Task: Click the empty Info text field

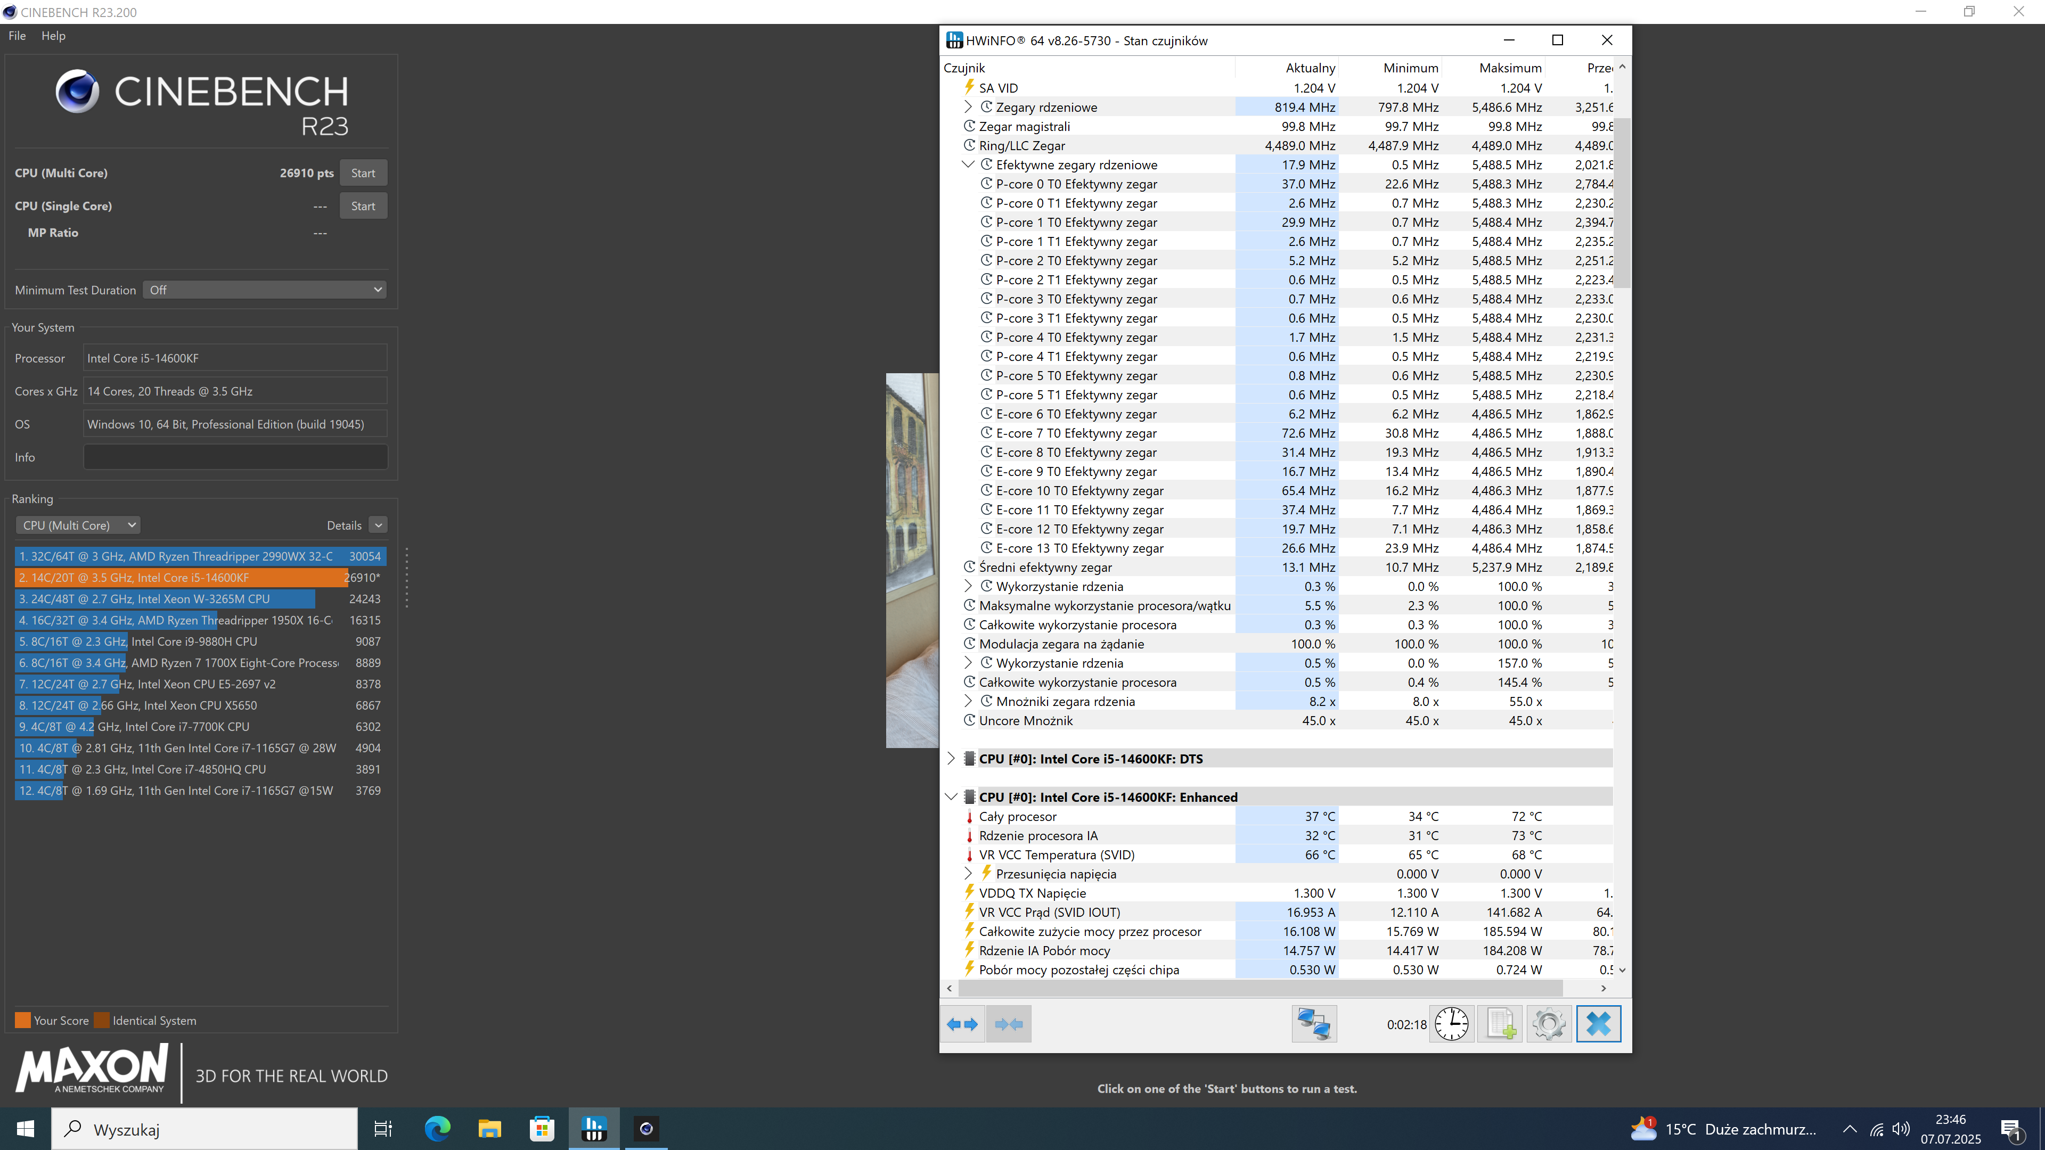Action: [235, 457]
